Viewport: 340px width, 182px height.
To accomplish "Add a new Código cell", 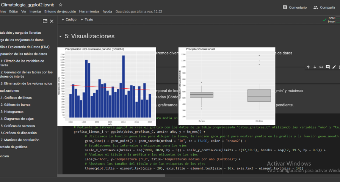I will [x=69, y=19].
